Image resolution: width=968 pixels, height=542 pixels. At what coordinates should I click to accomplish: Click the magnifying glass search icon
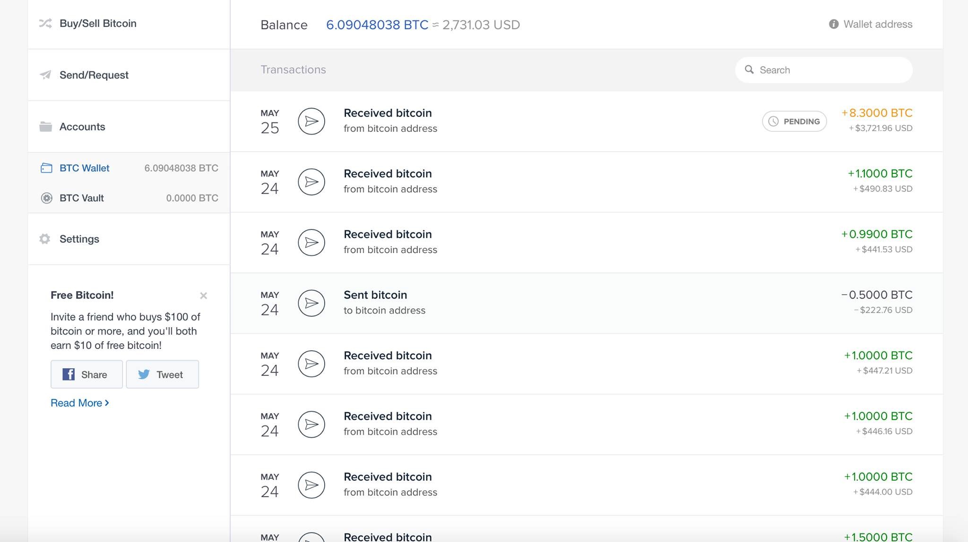(x=749, y=70)
